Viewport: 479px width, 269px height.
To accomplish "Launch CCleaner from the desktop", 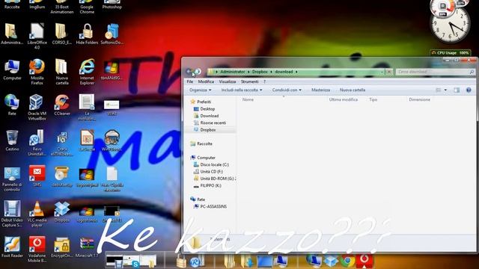I will (x=62, y=105).
